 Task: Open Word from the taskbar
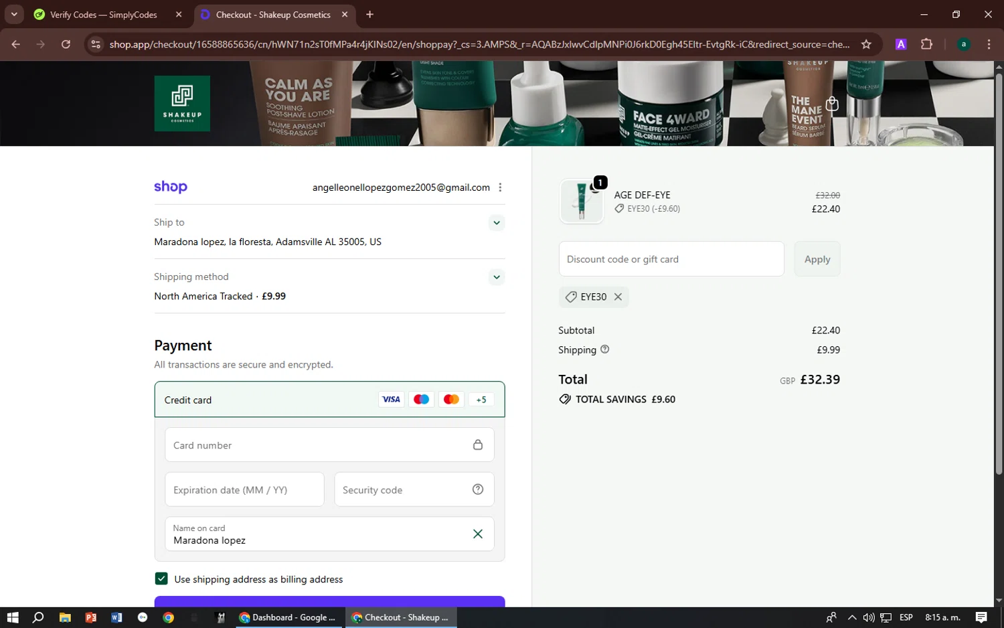[116, 617]
